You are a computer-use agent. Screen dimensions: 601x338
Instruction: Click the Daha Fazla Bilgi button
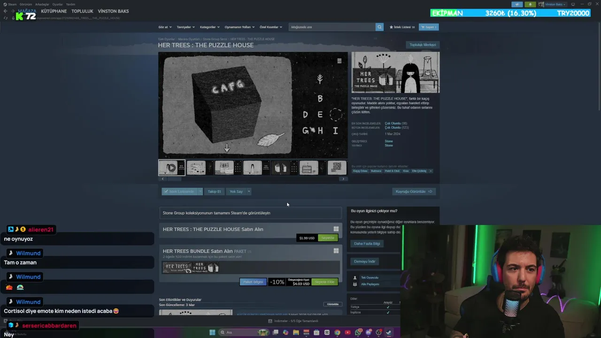(367, 244)
